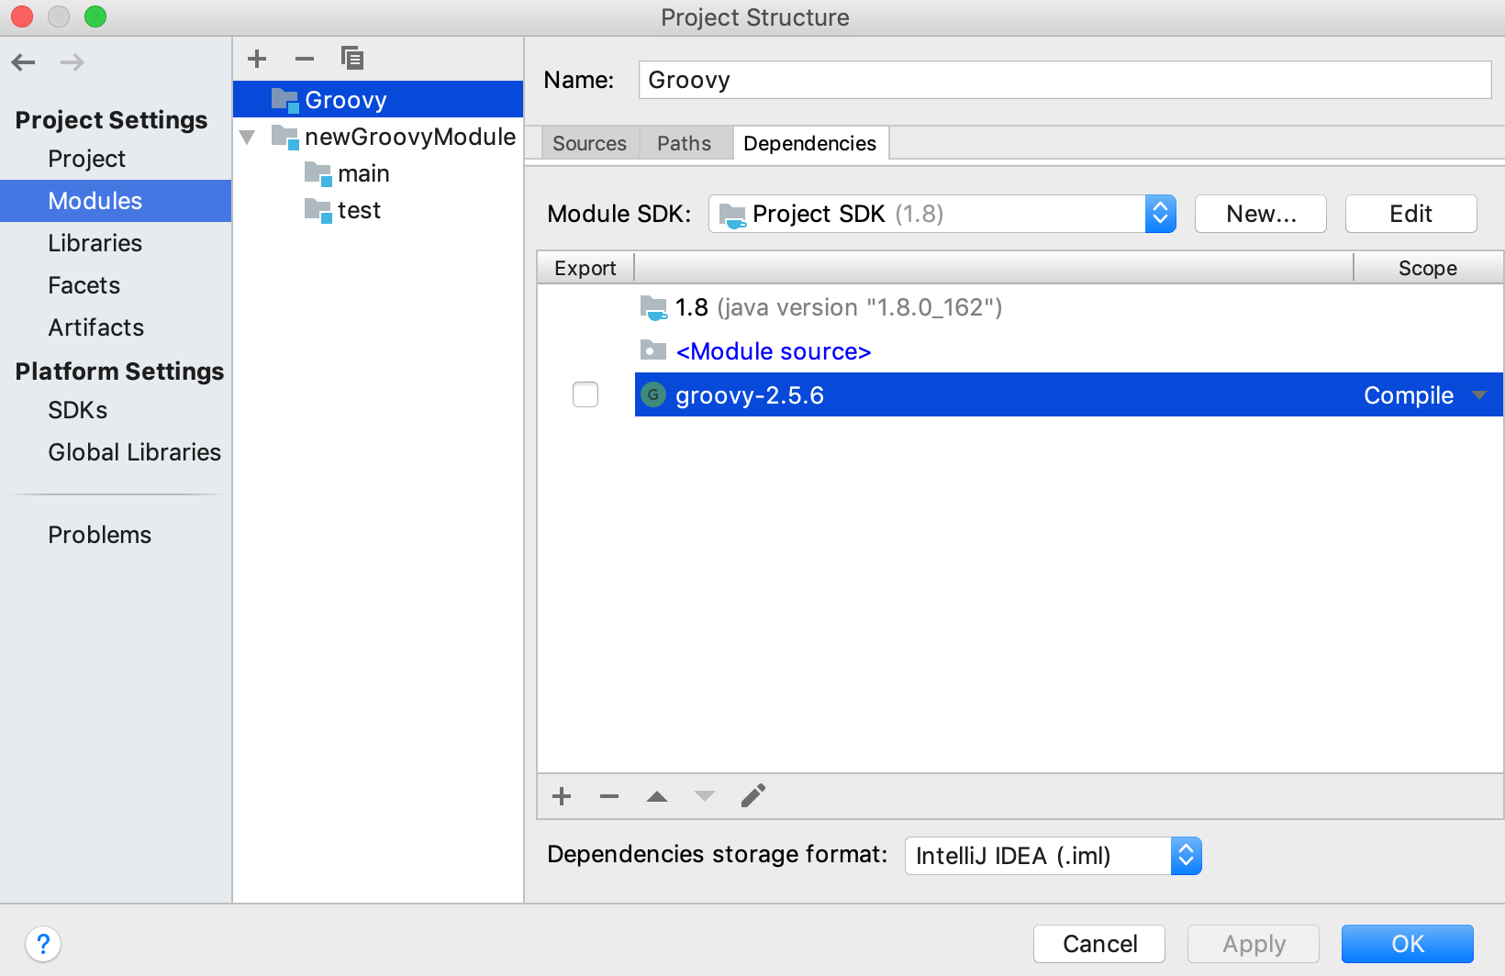1505x976 pixels.
Task: Click the Groovy module folder icon
Action: (x=285, y=100)
